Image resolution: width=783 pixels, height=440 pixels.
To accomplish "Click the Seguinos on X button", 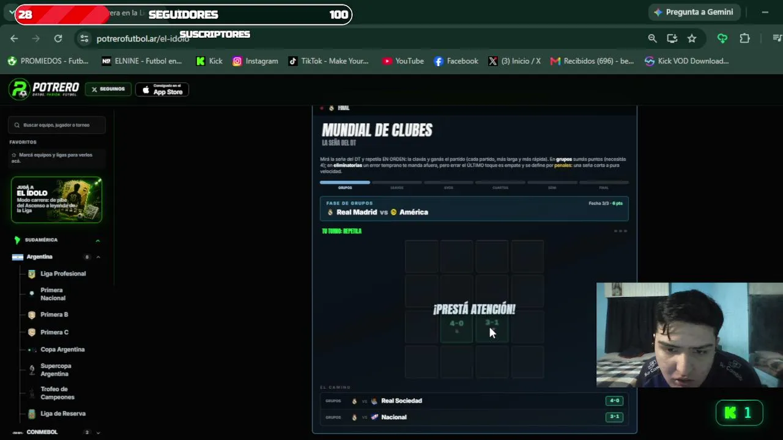I will 108,89.
